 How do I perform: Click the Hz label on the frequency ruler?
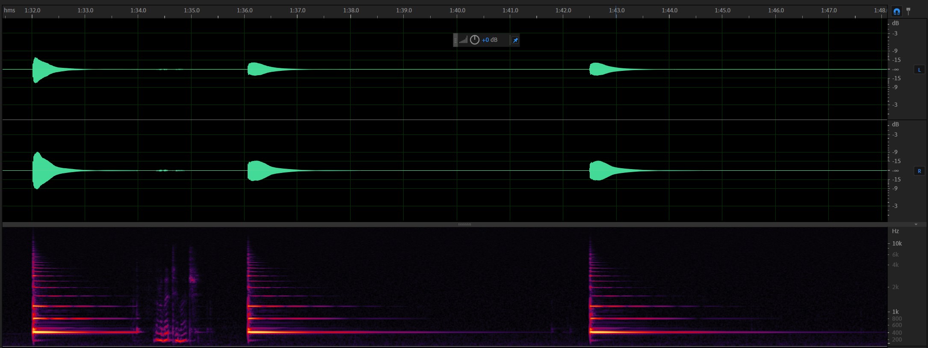(895, 231)
